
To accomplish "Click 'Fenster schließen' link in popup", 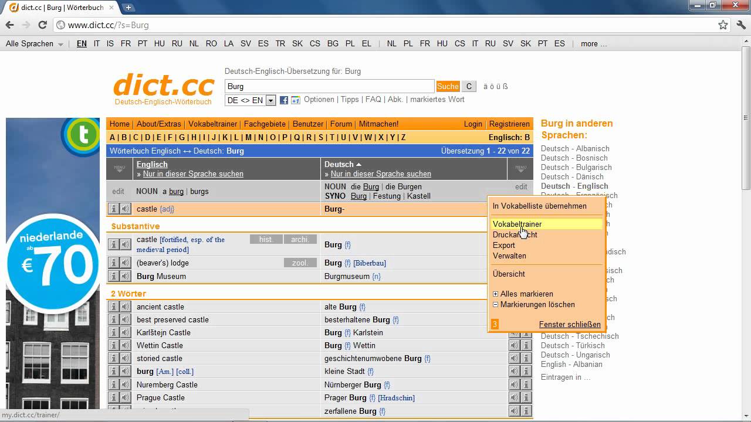I will pos(570,324).
